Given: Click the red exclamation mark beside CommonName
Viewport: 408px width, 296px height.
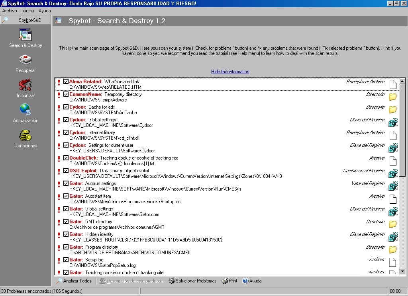Looking at the screenshot, I should (59, 95).
